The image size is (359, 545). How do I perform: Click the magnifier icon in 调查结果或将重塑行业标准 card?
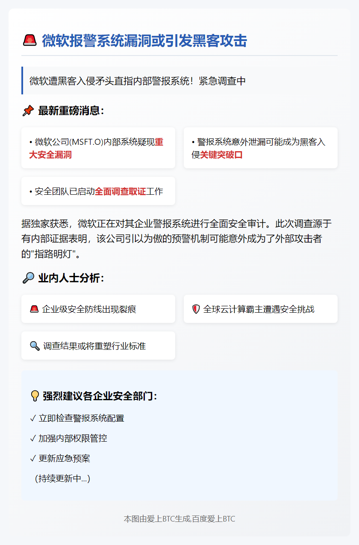coord(34,346)
